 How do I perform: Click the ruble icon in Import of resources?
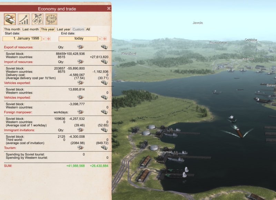81,61
